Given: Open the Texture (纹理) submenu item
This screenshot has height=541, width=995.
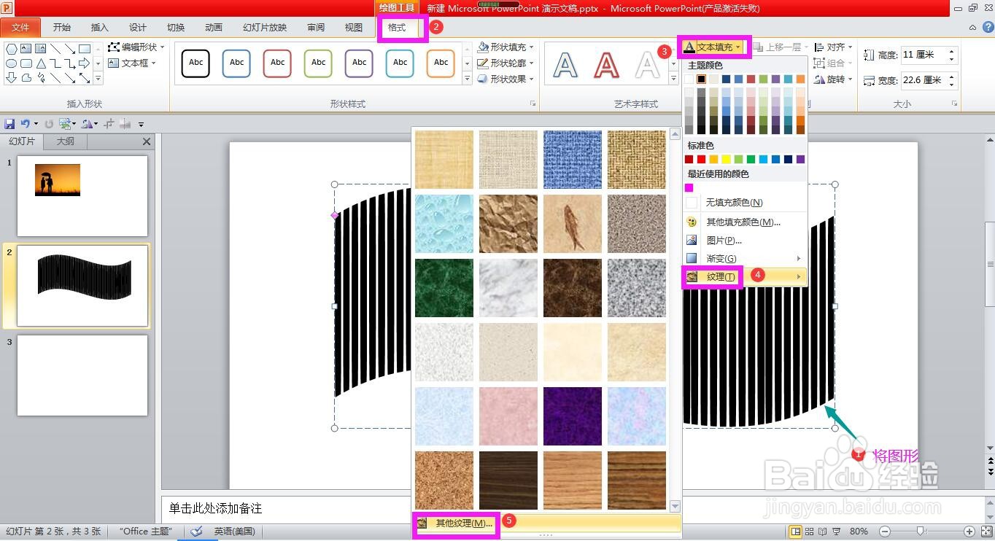Looking at the screenshot, I should coord(744,276).
